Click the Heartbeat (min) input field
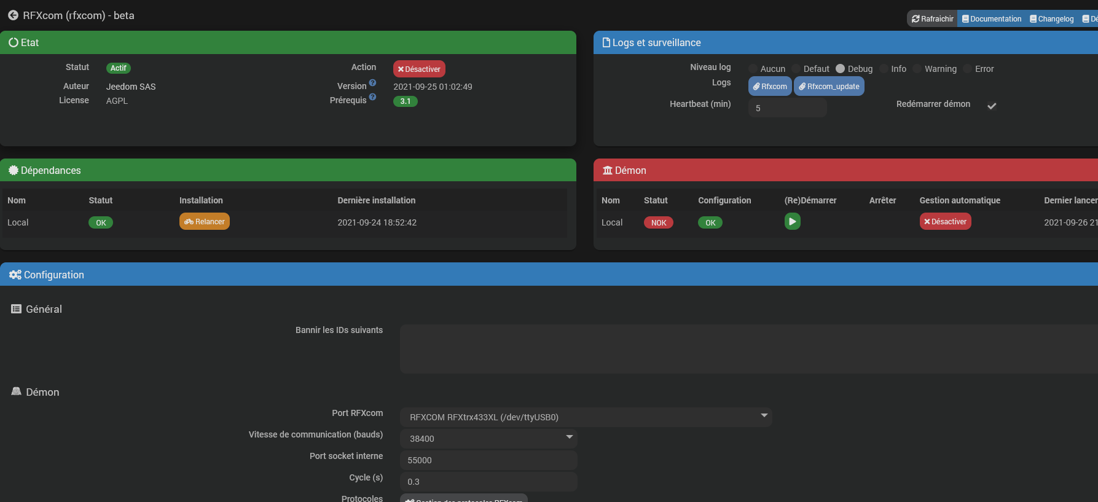Image resolution: width=1098 pixels, height=502 pixels. (788, 108)
